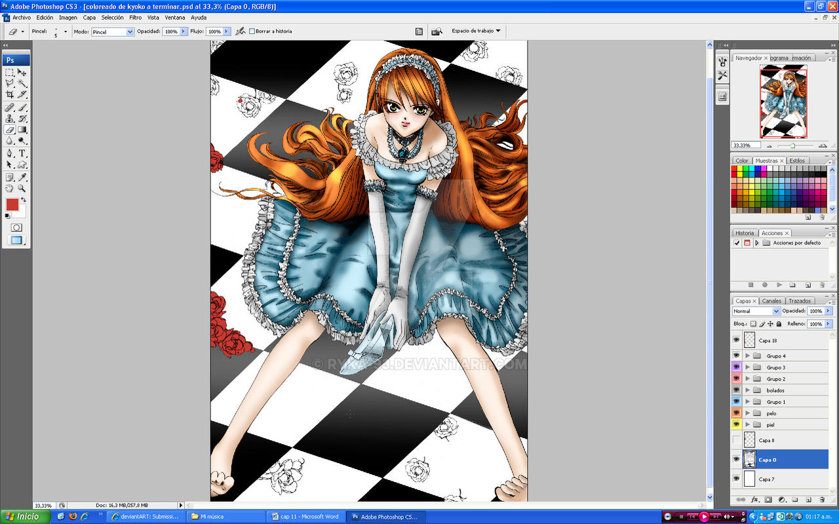Screen dimensions: 839x524
Task: Hide the Grupo 4 group
Action: point(736,356)
